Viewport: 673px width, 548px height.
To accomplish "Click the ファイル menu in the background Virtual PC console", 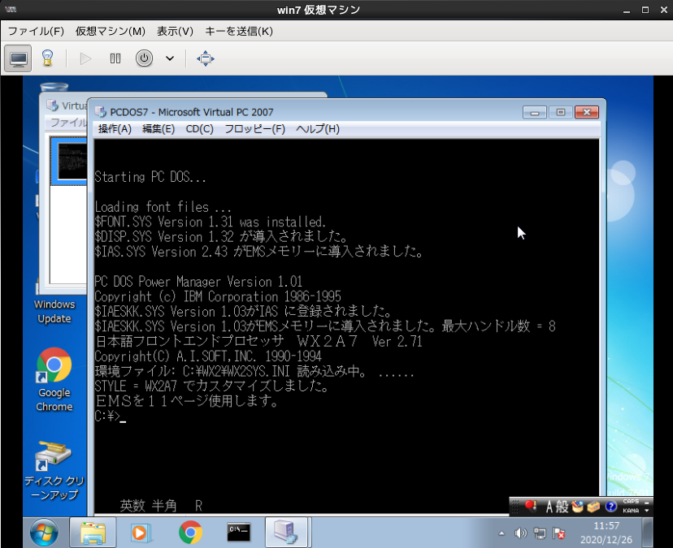I will (x=68, y=123).
